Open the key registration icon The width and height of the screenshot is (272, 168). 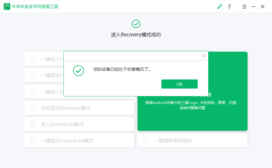(x=220, y=7)
